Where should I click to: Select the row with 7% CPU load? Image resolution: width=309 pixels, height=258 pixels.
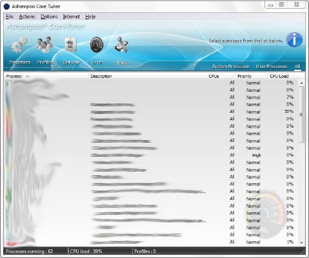151,97
